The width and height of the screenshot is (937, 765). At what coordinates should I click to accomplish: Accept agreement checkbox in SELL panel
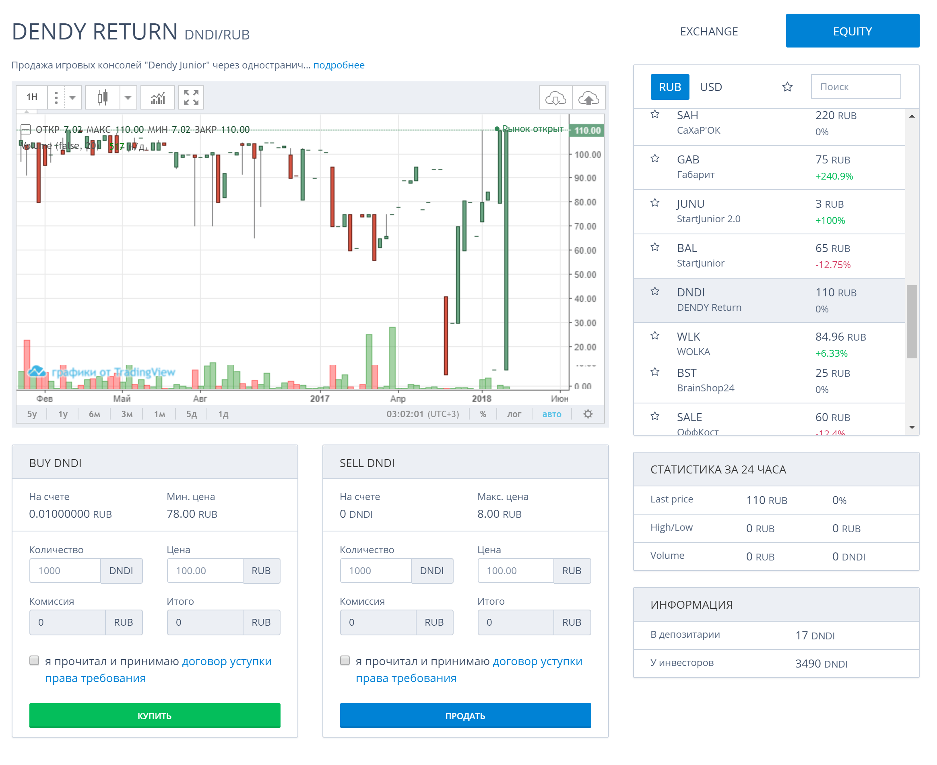345,661
